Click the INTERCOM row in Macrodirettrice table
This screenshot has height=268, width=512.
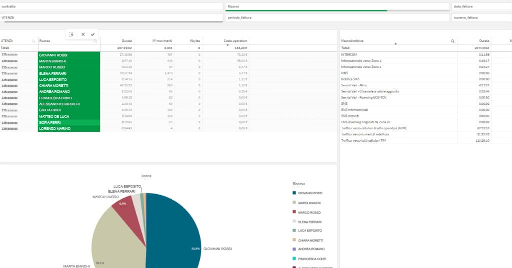point(426,55)
